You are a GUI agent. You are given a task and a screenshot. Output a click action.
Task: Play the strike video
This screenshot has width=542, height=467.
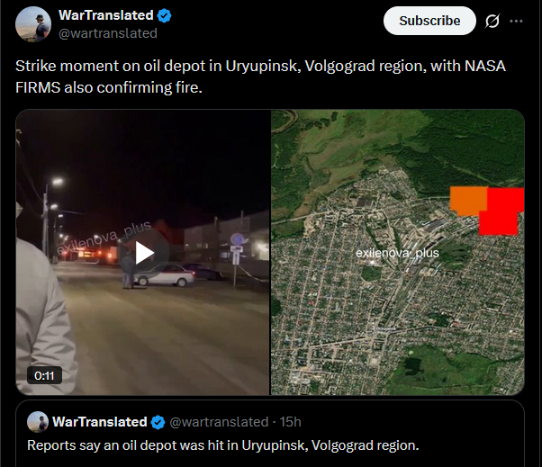[x=143, y=253]
